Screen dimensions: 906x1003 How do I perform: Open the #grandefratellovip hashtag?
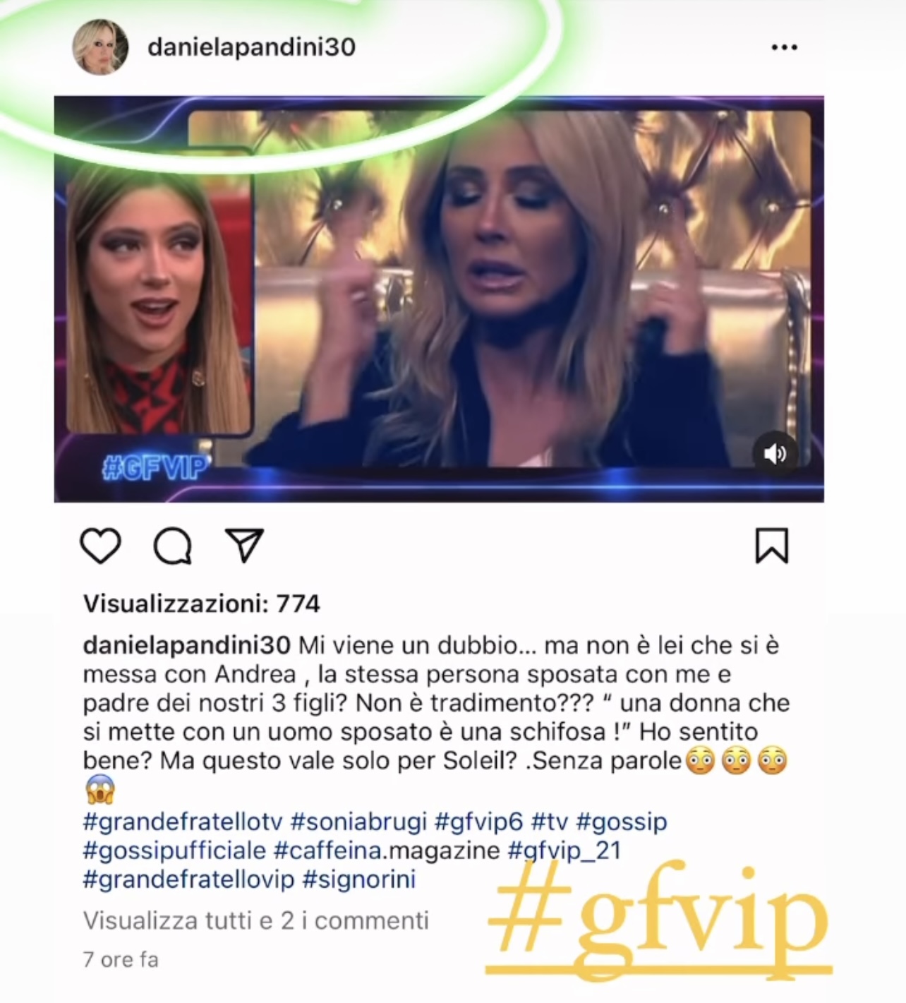[x=188, y=879]
